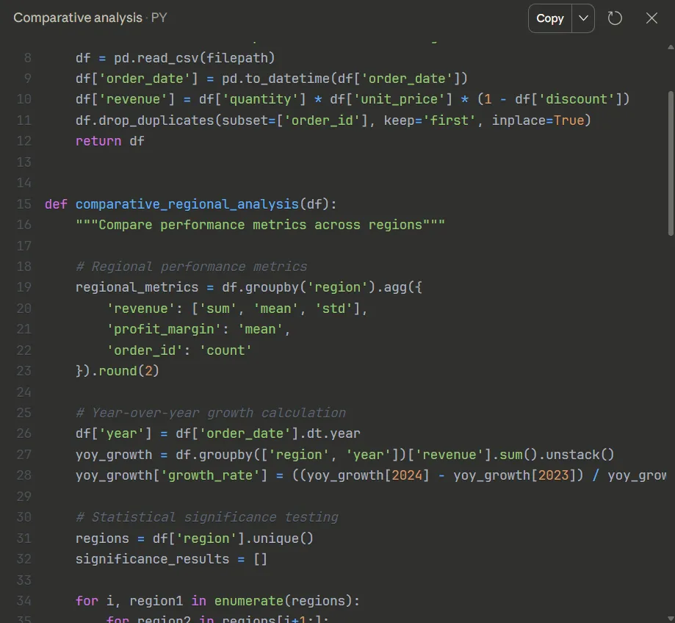This screenshot has height=623, width=675.
Task: Click the '# Regional performance metrics' comment
Action: click(x=192, y=267)
